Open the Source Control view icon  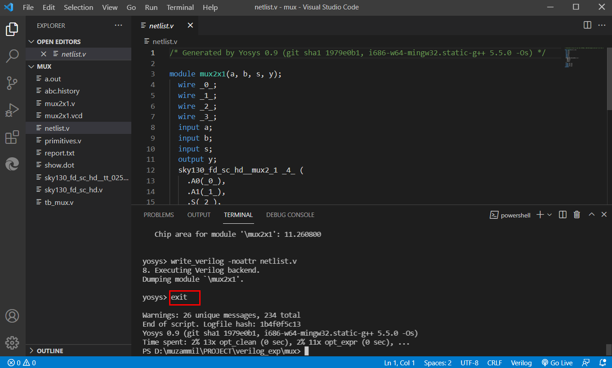12,83
